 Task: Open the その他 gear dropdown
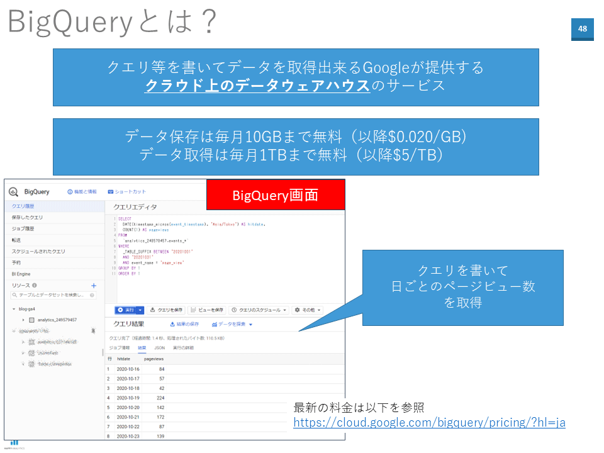tap(308, 310)
